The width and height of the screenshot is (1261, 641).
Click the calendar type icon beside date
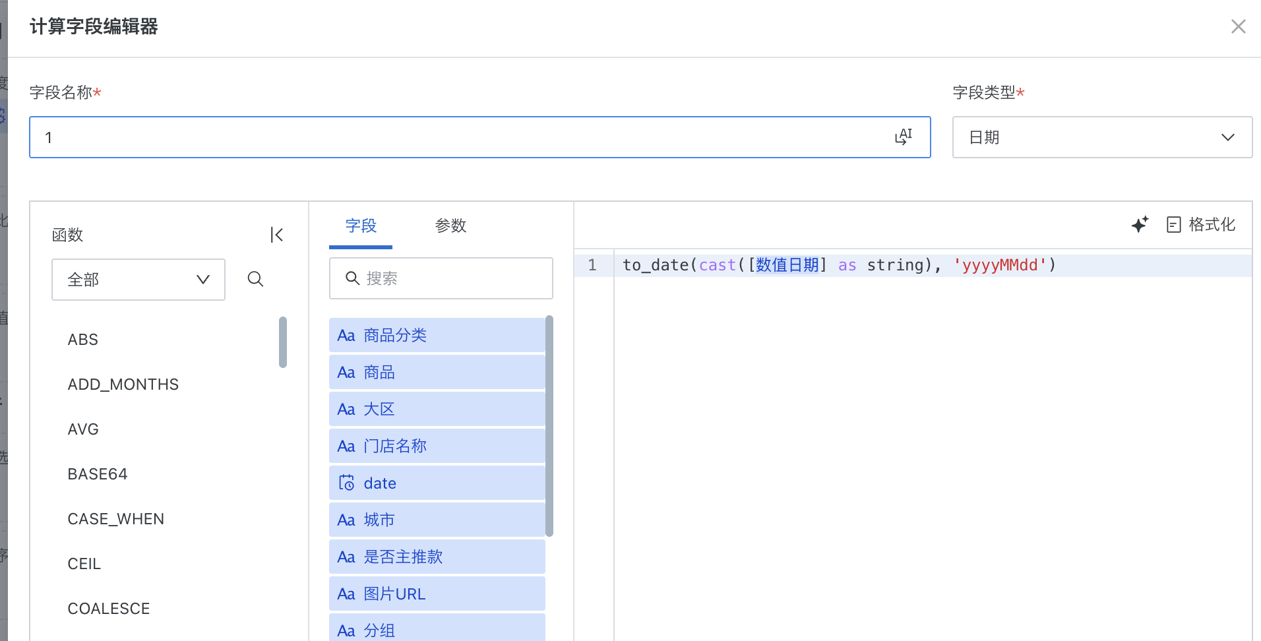coord(346,483)
